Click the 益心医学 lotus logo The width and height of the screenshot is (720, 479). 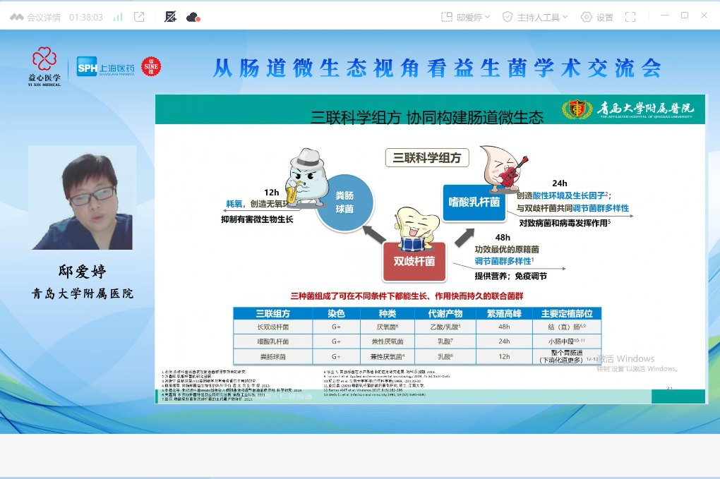pyautogui.click(x=44, y=66)
